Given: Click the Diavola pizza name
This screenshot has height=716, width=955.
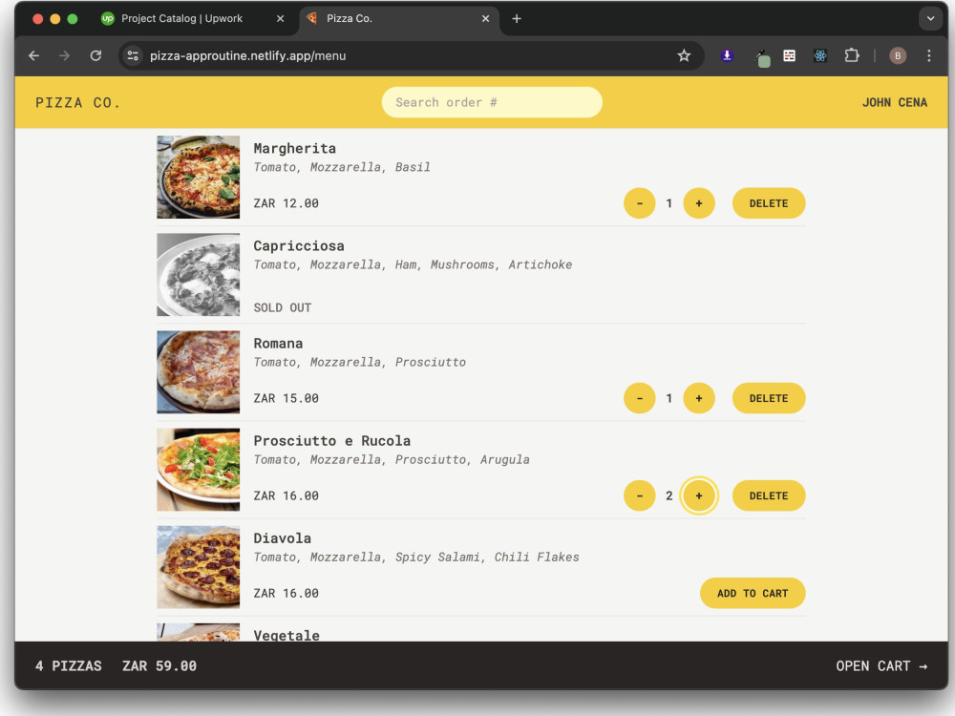Looking at the screenshot, I should 283,538.
